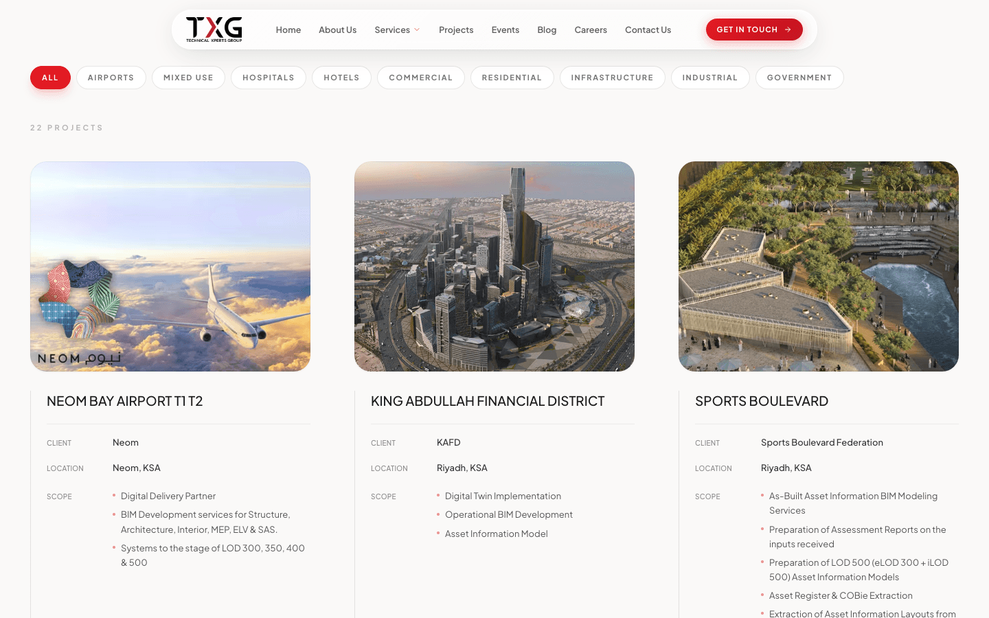Open the Blog link

pyautogui.click(x=547, y=30)
